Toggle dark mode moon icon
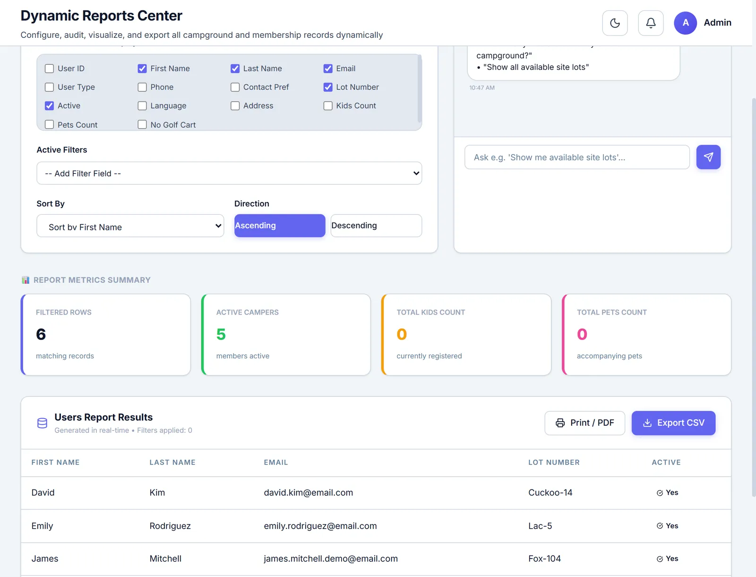The height and width of the screenshot is (577, 756). point(615,23)
